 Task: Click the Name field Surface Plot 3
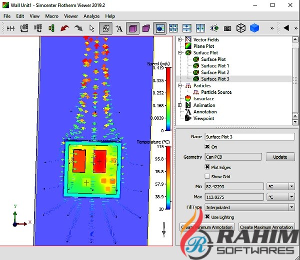point(249,137)
